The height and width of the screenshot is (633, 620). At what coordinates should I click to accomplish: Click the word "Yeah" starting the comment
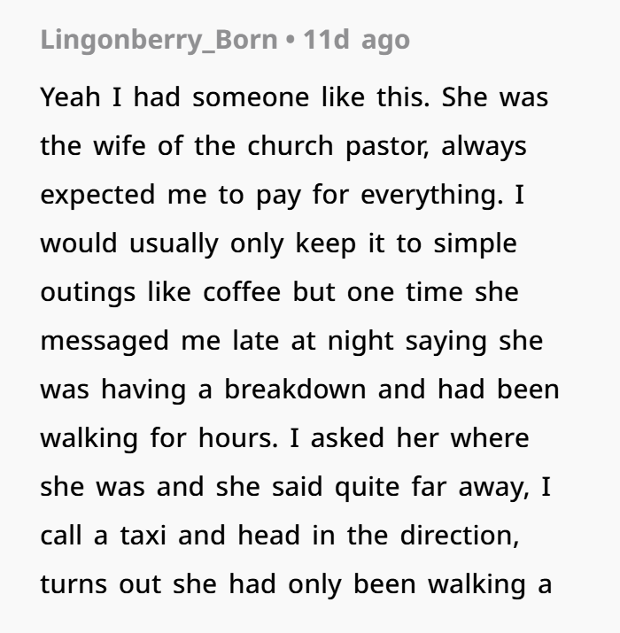coord(71,97)
